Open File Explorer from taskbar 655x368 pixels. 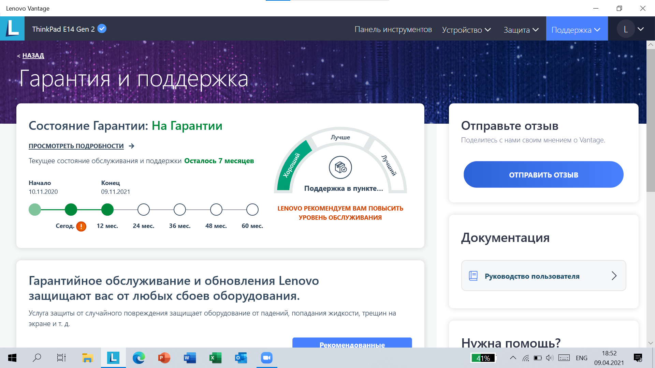coord(88,358)
